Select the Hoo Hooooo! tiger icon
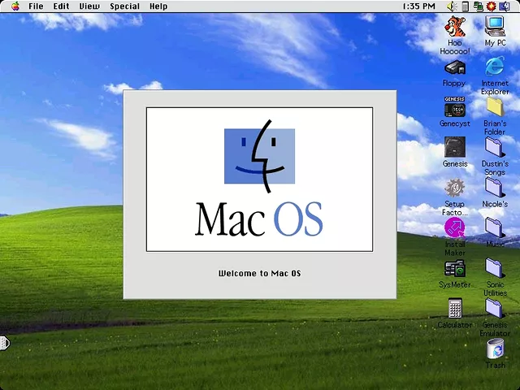This screenshot has width=520, height=390. click(x=455, y=27)
